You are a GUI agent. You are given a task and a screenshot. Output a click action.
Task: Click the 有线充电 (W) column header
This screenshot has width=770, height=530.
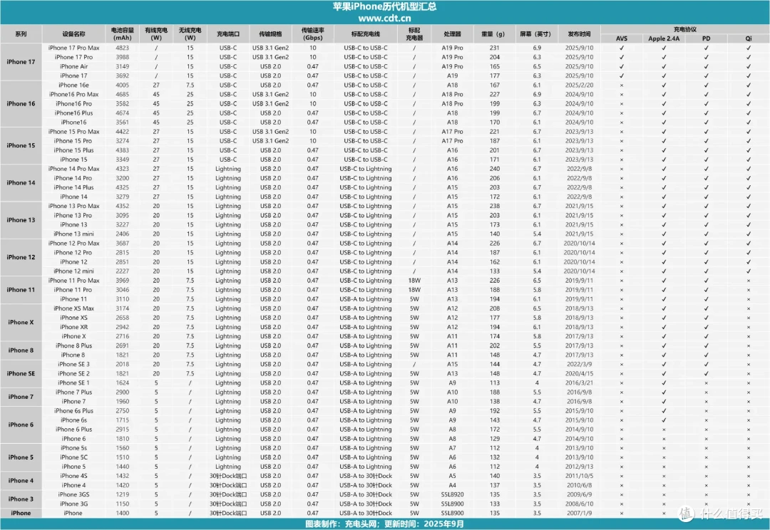pyautogui.click(x=156, y=34)
